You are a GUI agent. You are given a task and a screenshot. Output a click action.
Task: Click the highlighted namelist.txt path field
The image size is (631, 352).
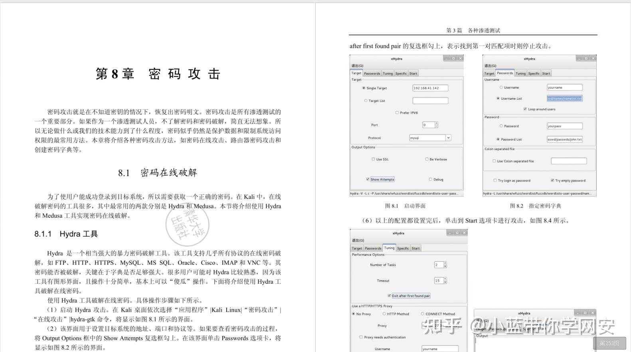coord(564,99)
